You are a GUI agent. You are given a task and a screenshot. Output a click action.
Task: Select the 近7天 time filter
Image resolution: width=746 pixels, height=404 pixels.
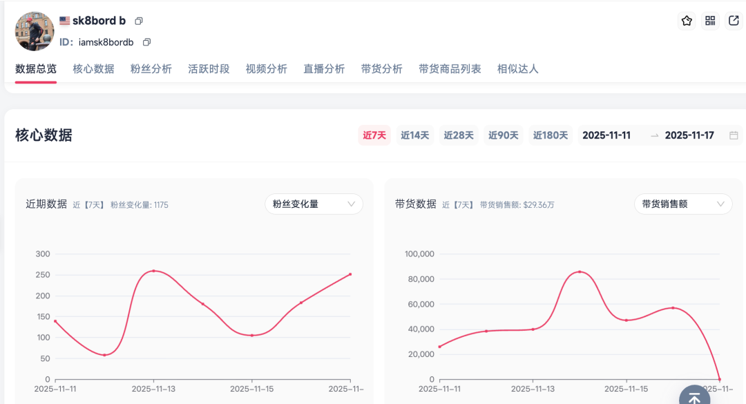pos(373,135)
